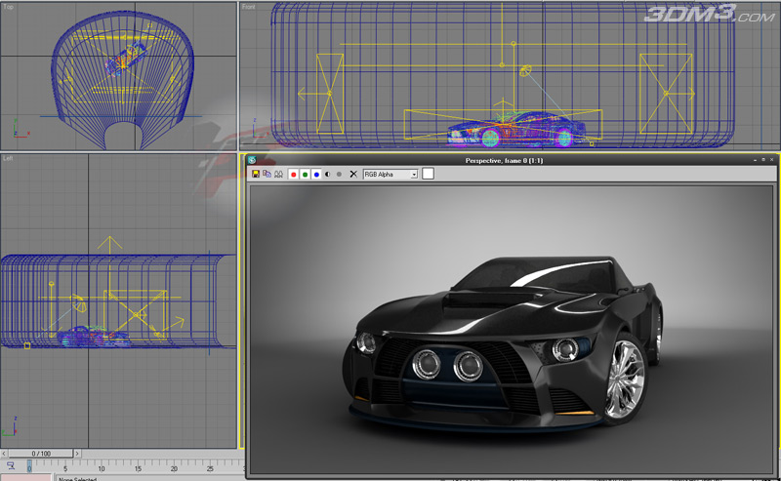The image size is (781, 481).
Task: Click frame 25 on the timeline
Action: click(210, 468)
